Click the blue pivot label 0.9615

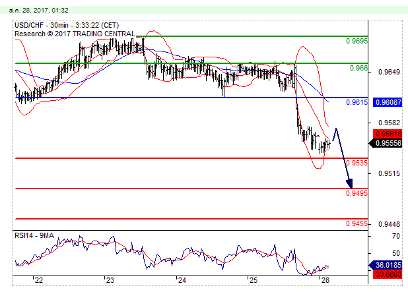357,102
